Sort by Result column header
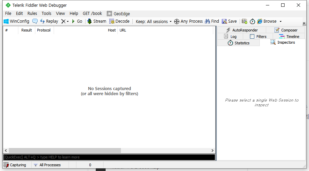309x171 pixels. pos(26,30)
